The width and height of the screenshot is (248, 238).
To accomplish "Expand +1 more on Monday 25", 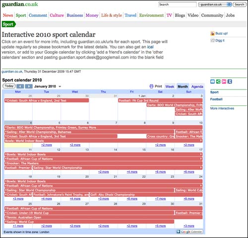I will (18, 226).
